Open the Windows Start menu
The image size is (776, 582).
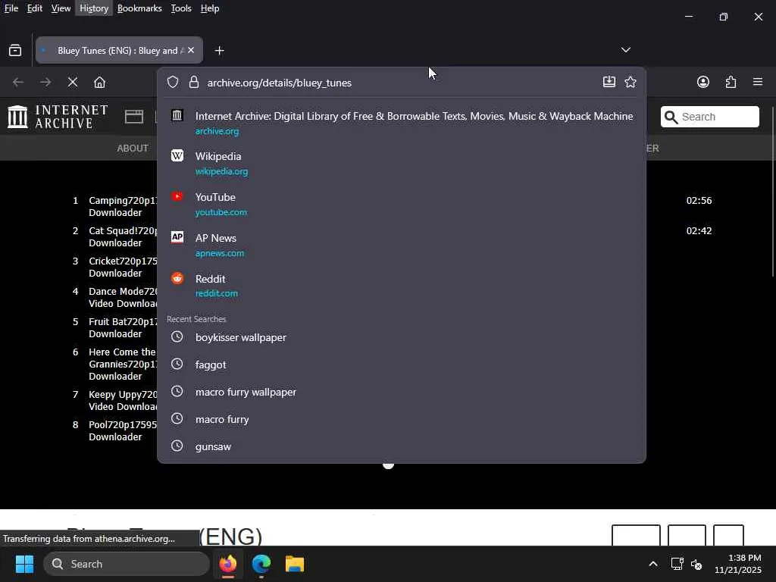tap(24, 564)
